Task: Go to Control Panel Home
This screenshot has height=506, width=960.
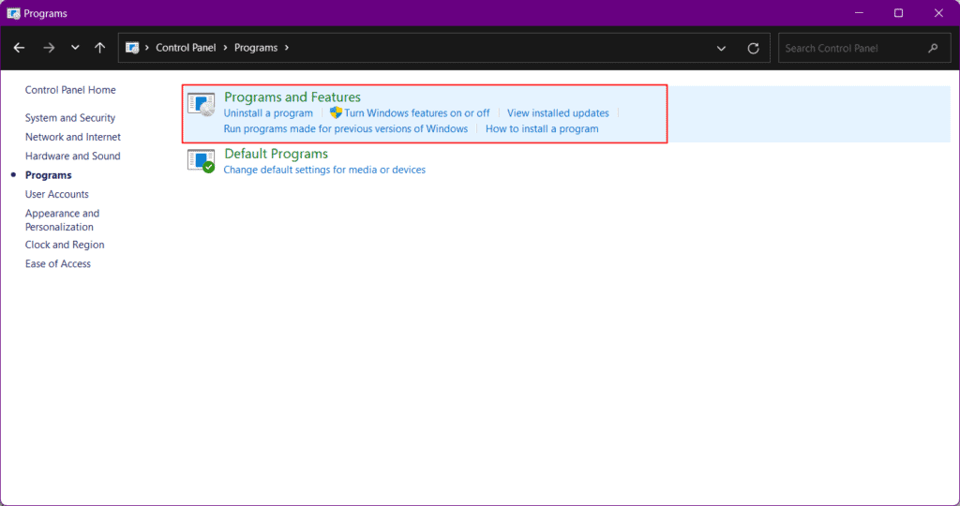Action: [x=70, y=90]
